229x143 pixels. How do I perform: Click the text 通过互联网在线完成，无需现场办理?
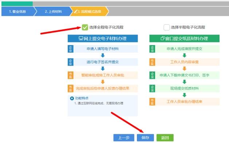pos(100,103)
